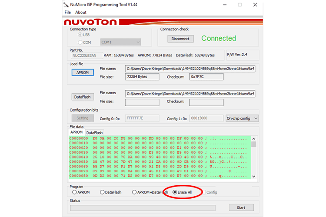Click the DataFlash file name path field
Viewport: 326px width, 217px height.
click(190, 94)
